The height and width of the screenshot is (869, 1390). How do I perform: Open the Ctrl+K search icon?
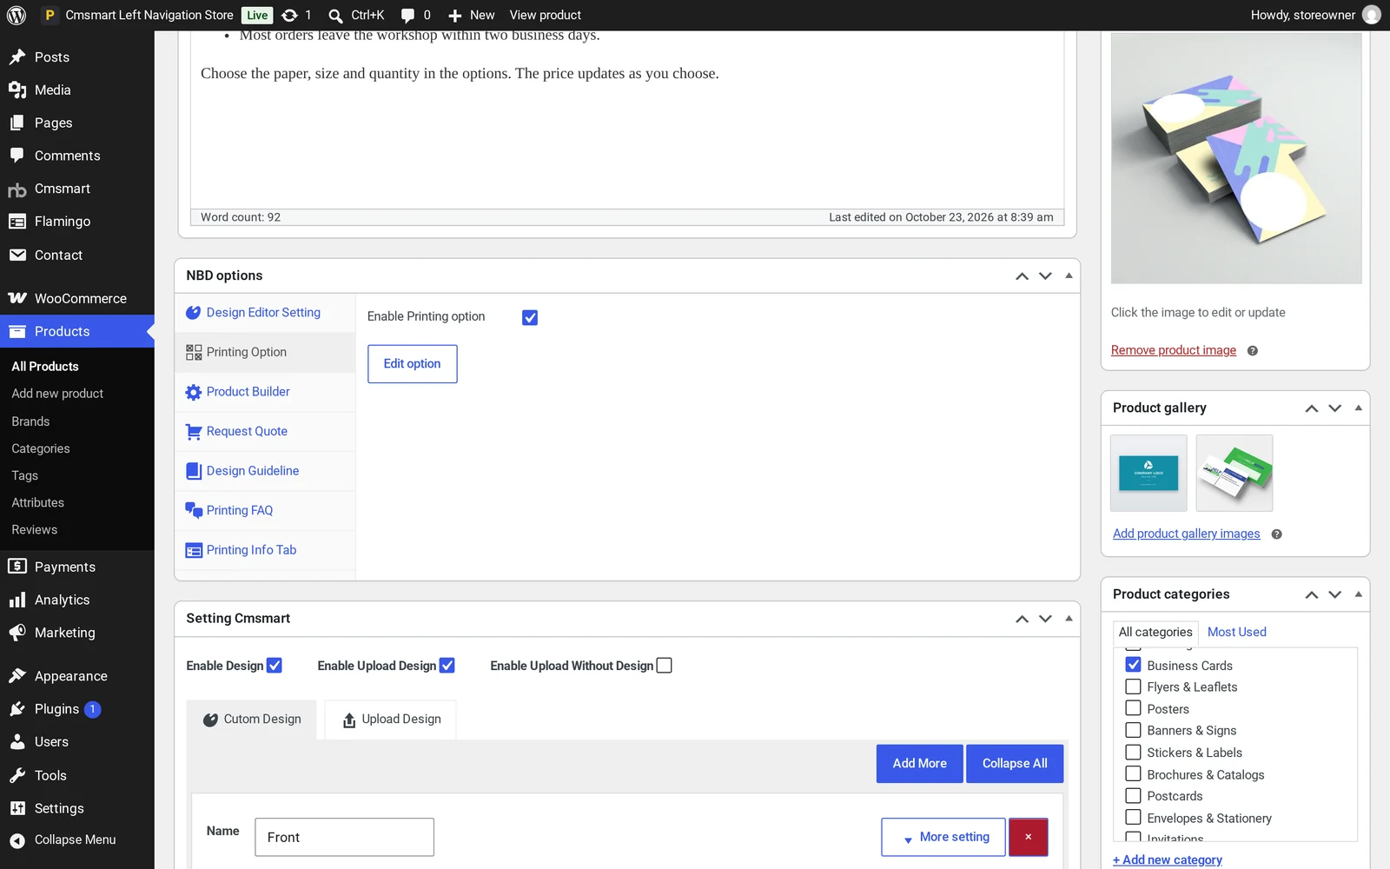coord(335,15)
